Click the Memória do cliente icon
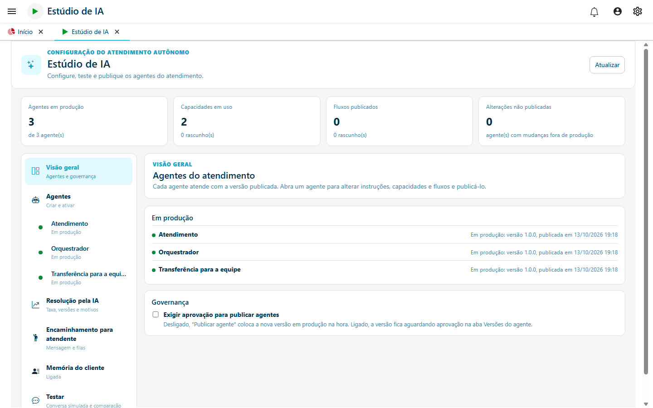The image size is (653, 408). tap(35, 371)
